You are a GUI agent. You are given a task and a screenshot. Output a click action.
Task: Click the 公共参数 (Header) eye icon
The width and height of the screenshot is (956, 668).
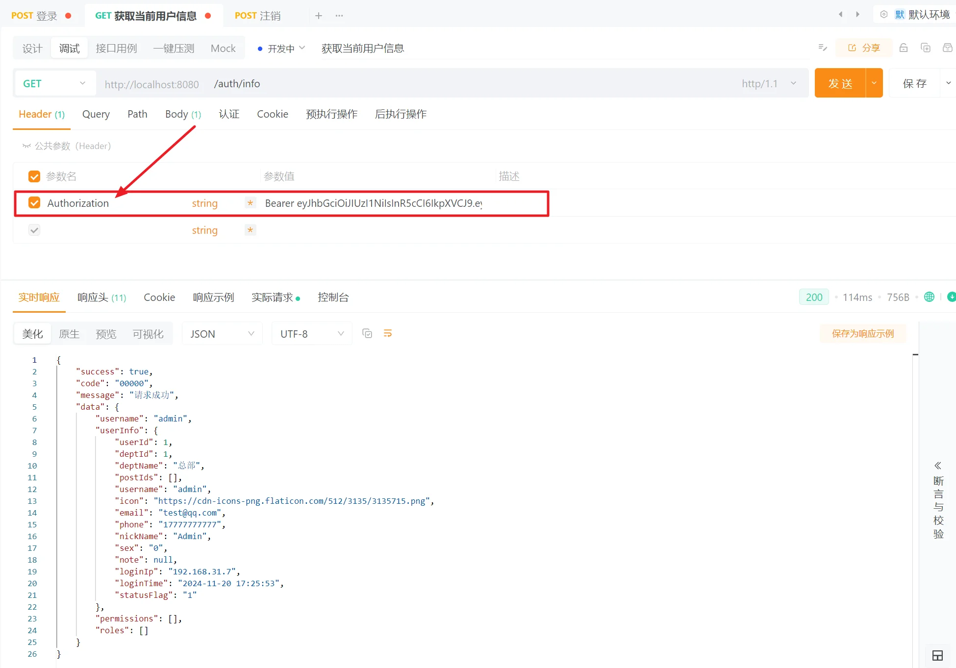(x=26, y=146)
